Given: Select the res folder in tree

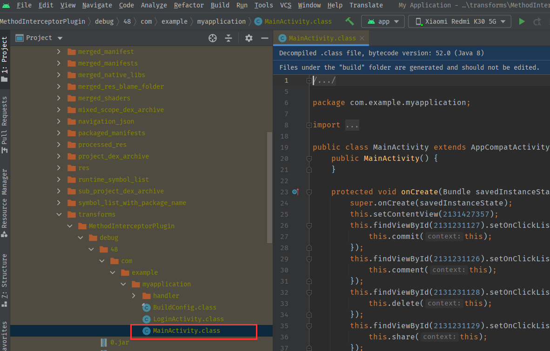Looking at the screenshot, I should [x=83, y=168].
